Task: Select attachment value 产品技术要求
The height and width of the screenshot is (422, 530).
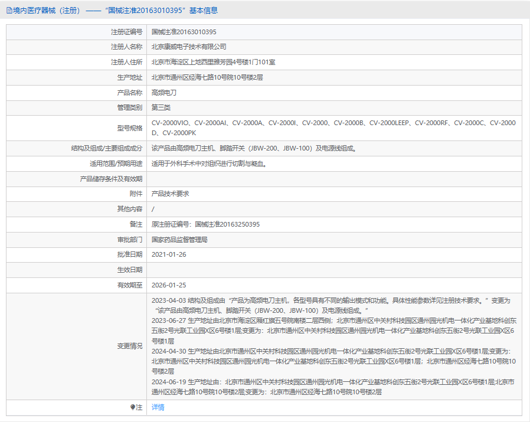Action: pyautogui.click(x=171, y=194)
